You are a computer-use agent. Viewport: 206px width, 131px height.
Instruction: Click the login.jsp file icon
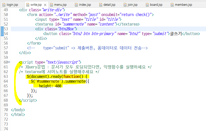(4, 5)
